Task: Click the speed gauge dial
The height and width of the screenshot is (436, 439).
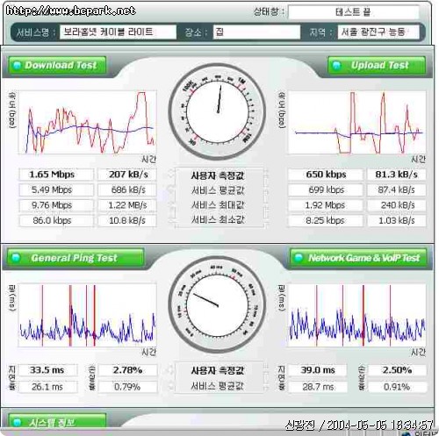Action: pyautogui.click(x=218, y=111)
